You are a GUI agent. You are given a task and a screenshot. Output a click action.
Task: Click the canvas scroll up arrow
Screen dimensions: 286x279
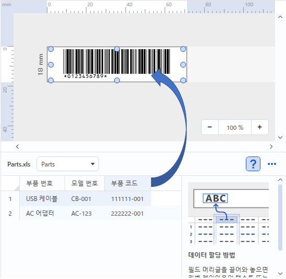pyautogui.click(x=280, y=17)
